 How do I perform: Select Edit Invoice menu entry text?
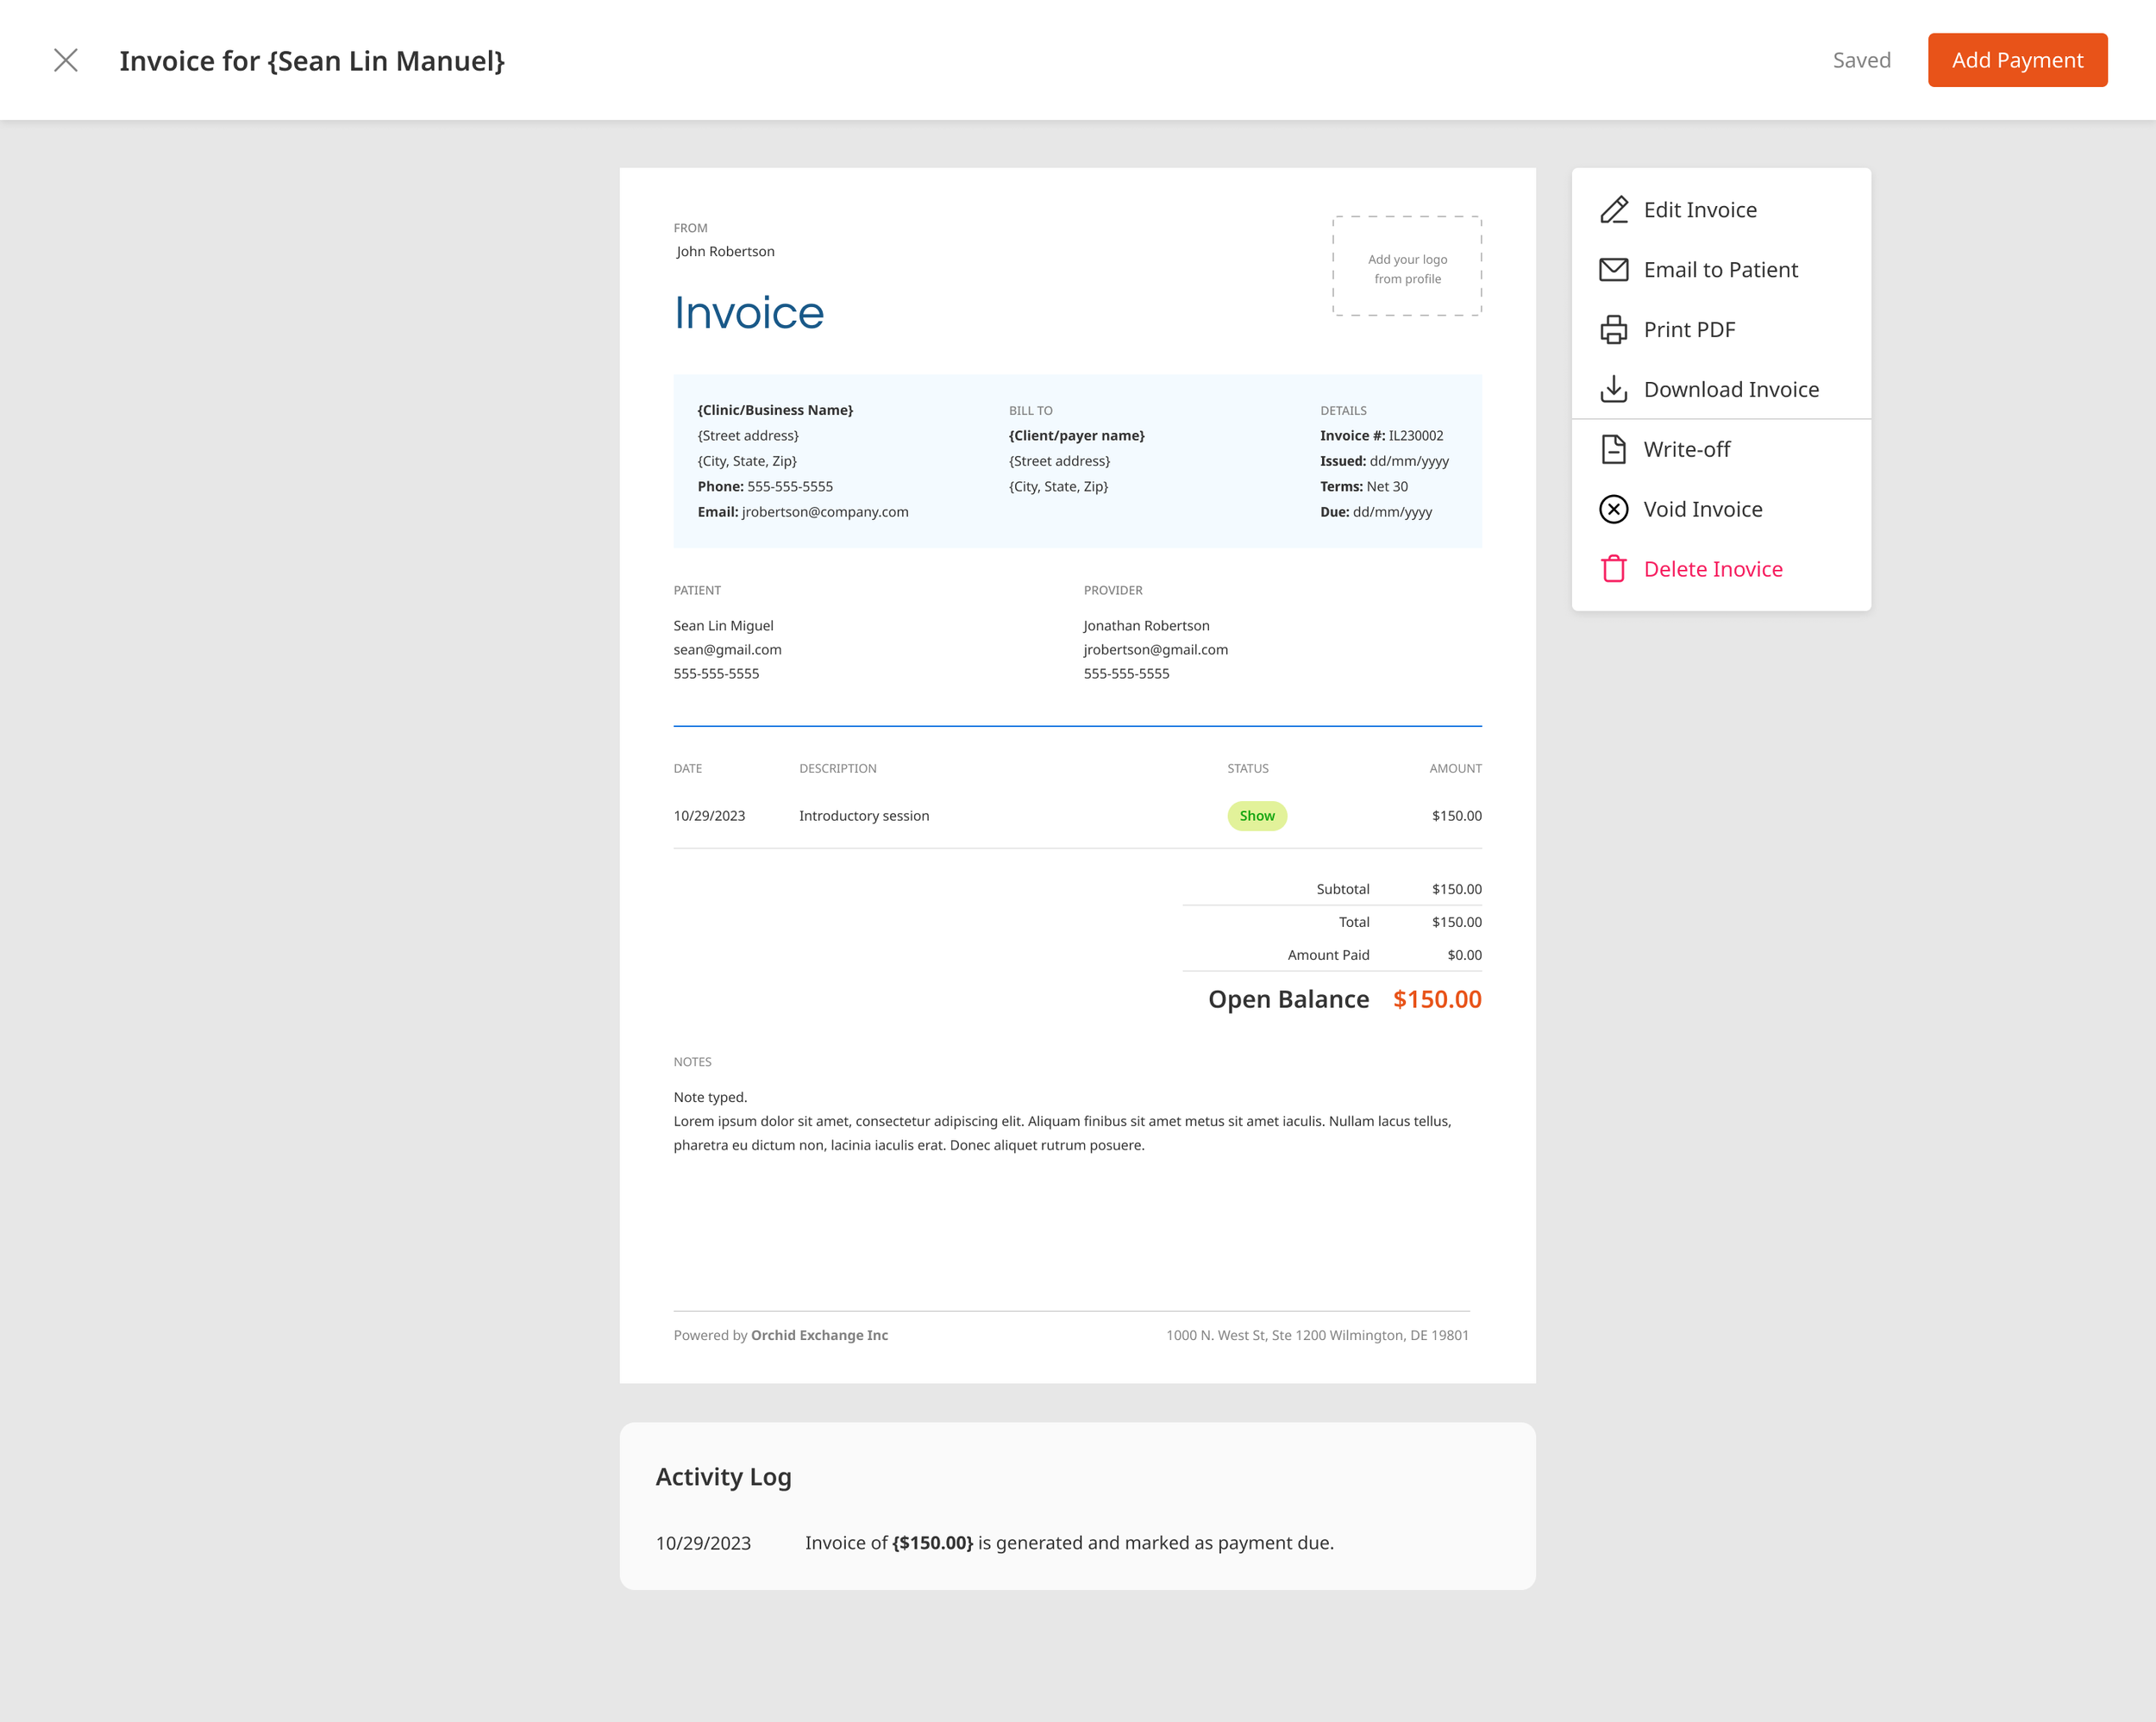pos(1700,210)
